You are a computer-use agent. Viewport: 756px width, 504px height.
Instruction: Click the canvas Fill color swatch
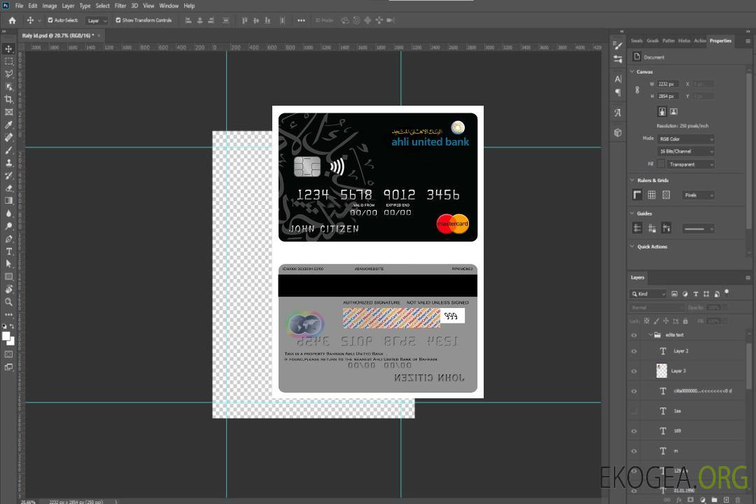point(661,164)
